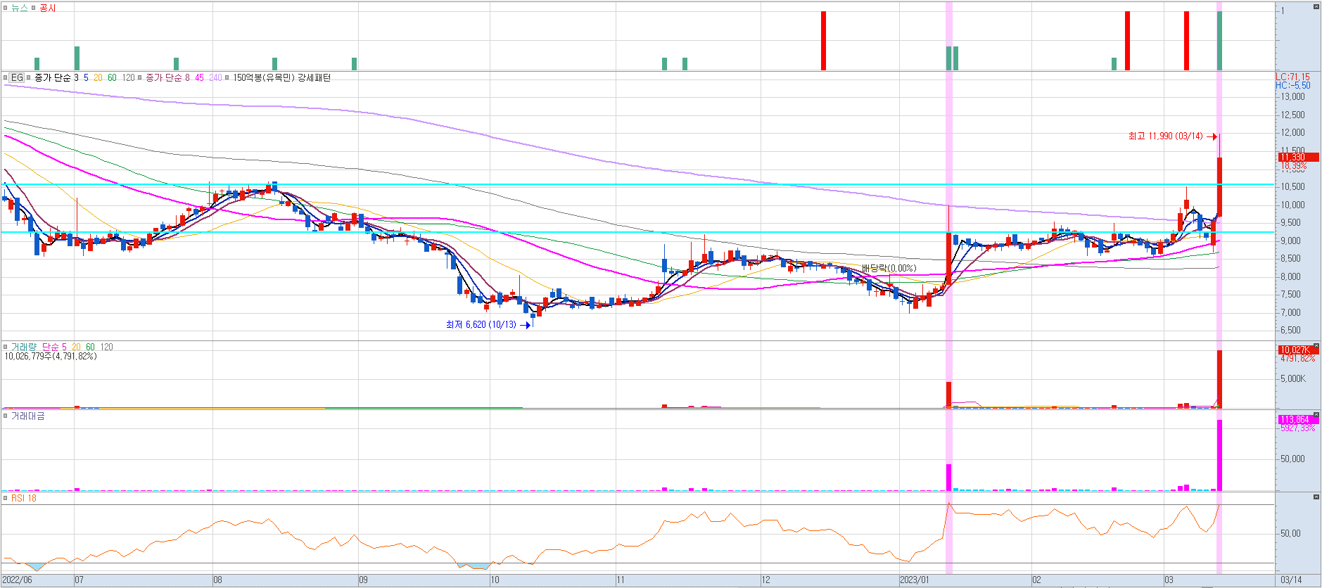The image size is (1322, 588).
Task: Close the 거래대금 indicator pane
Action: [x=1316, y=415]
